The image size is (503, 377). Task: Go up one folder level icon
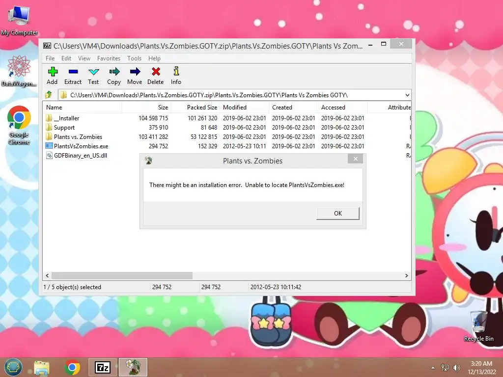(x=49, y=95)
